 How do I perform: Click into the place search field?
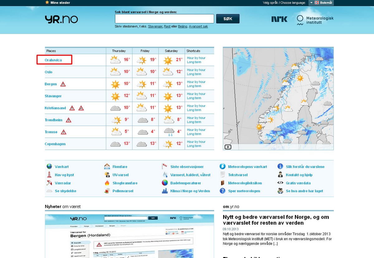164,19
